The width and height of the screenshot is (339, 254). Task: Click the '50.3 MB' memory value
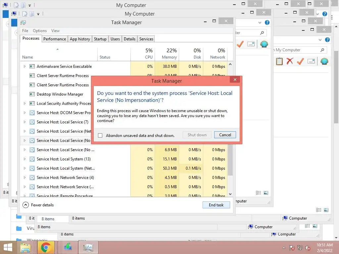(x=170, y=168)
